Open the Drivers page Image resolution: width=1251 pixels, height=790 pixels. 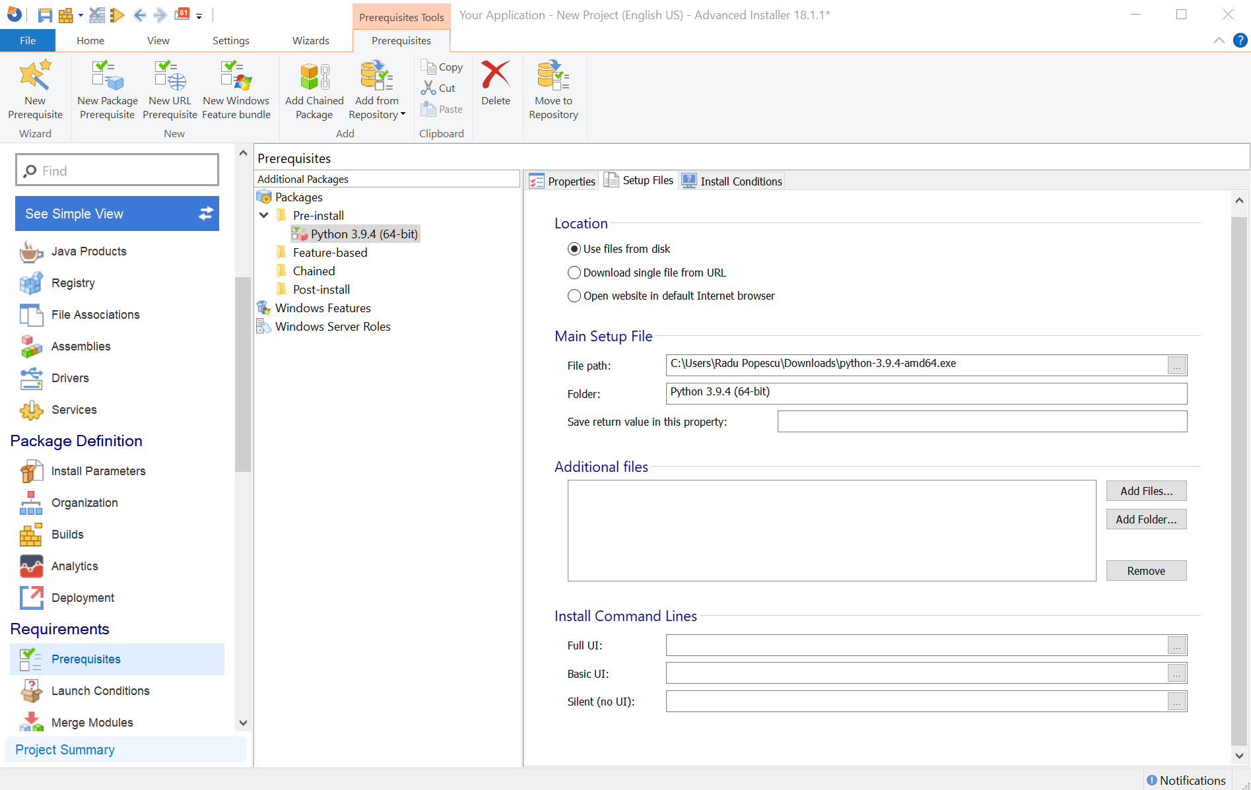70,378
